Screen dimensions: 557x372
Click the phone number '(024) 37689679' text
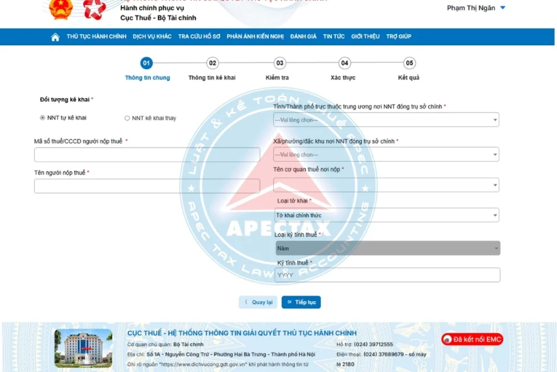pos(383,354)
